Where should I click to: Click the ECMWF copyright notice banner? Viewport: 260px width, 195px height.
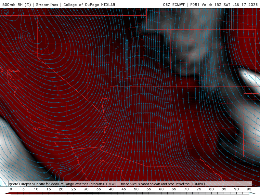point(130,184)
